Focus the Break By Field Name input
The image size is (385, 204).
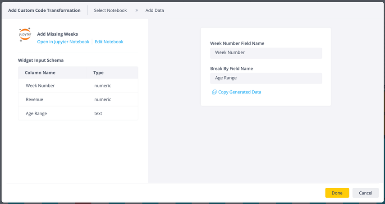pos(266,78)
